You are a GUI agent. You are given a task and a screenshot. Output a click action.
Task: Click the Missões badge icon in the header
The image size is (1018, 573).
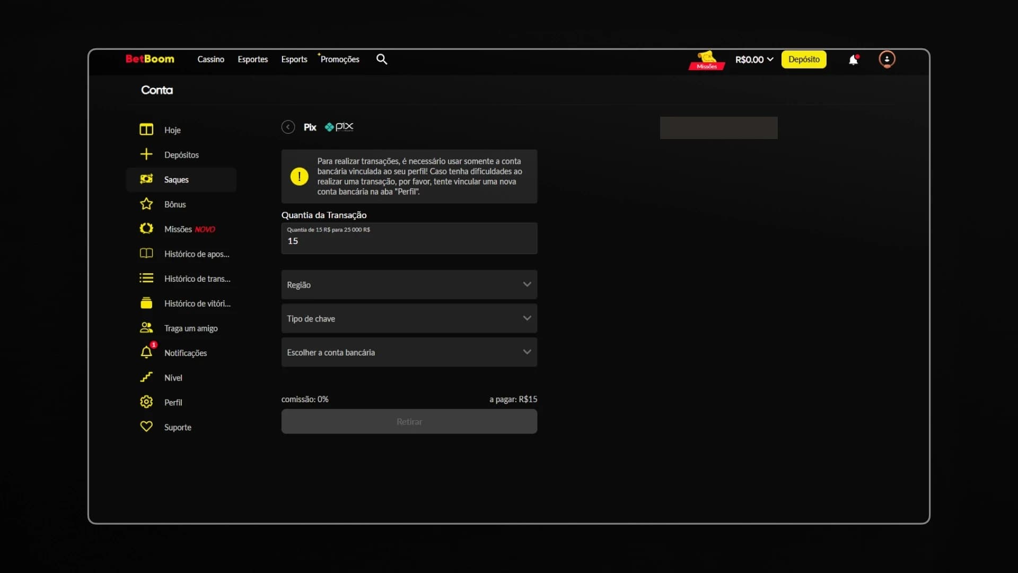pyautogui.click(x=706, y=60)
